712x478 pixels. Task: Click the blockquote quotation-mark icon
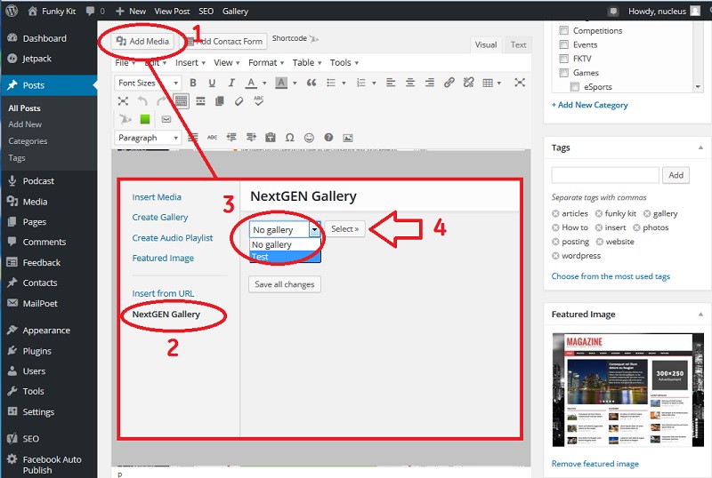[311, 83]
